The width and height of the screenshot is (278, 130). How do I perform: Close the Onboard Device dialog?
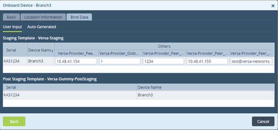coord(273,6)
